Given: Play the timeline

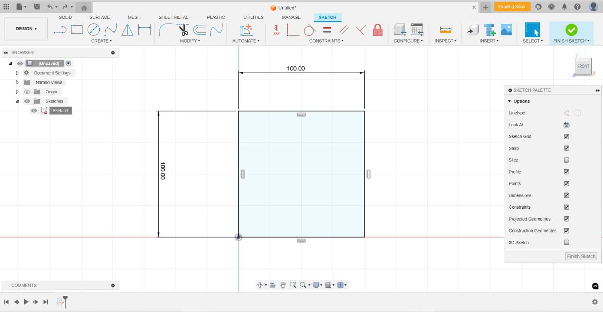Looking at the screenshot, I should 26,302.
